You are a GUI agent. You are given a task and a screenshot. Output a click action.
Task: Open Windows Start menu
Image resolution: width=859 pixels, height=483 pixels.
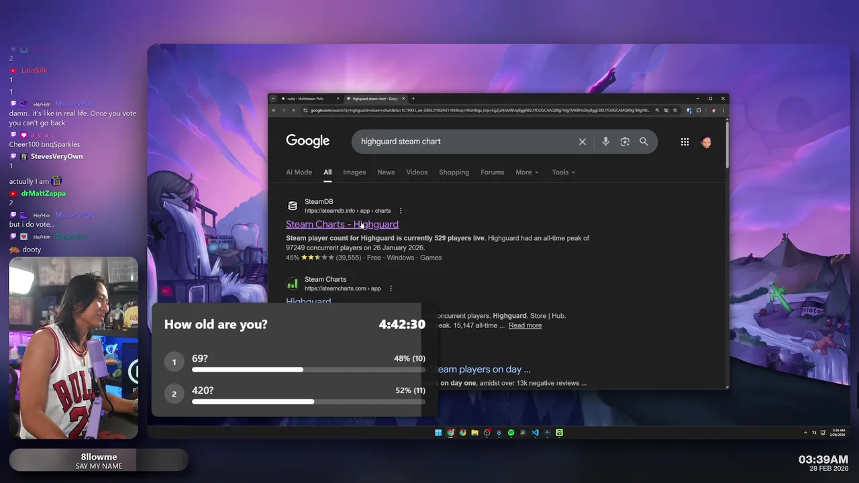coord(438,433)
